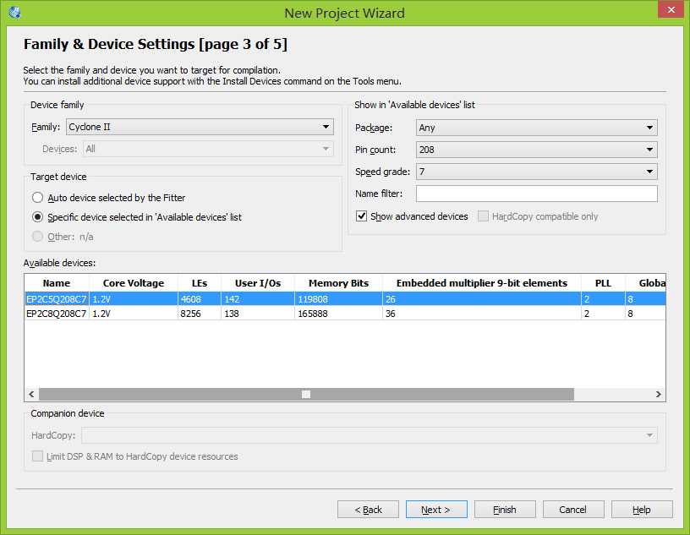Close the New Project Wizard window
This screenshot has width=690, height=535.
(x=671, y=9)
